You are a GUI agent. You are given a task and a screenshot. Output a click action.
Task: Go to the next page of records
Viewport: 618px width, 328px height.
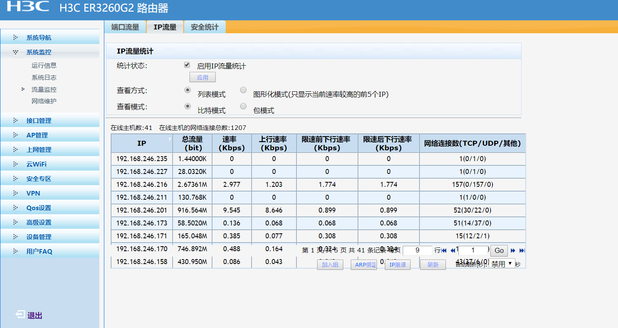pos(513,250)
